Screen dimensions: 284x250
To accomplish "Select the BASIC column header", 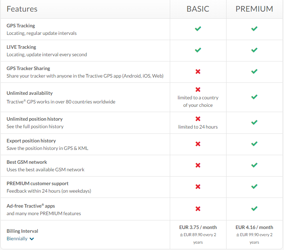I will pyautogui.click(x=198, y=9).
